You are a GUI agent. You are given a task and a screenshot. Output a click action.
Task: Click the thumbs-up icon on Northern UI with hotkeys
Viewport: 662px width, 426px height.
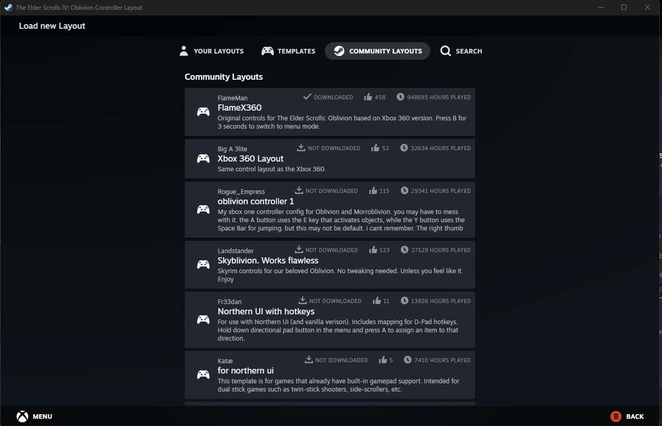(x=377, y=300)
